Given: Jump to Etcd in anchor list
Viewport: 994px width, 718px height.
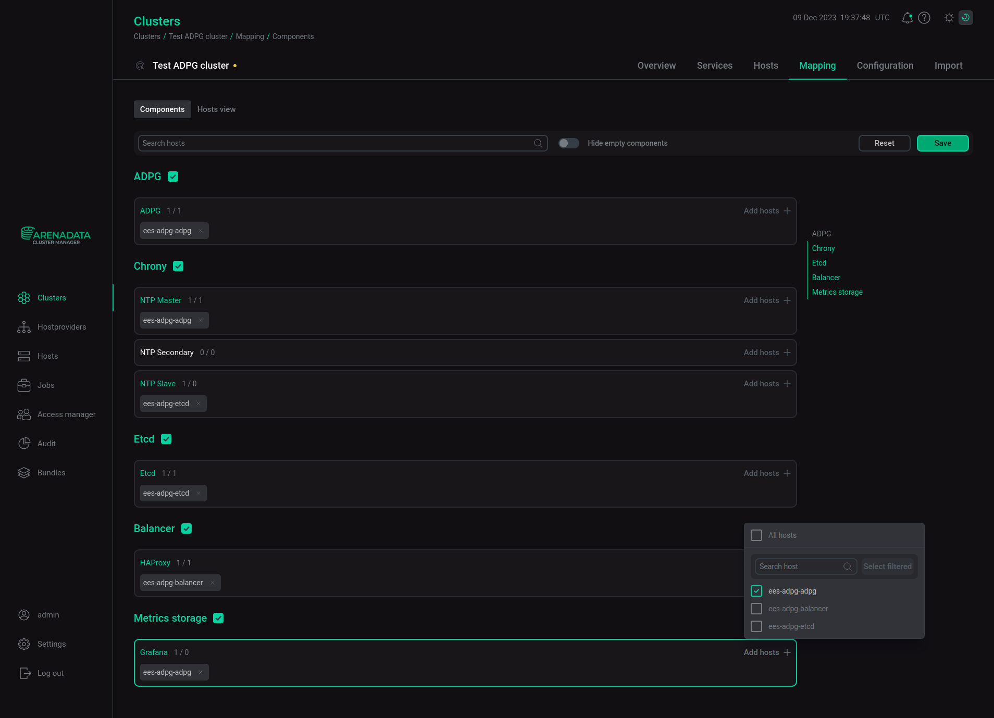Looking at the screenshot, I should point(819,263).
